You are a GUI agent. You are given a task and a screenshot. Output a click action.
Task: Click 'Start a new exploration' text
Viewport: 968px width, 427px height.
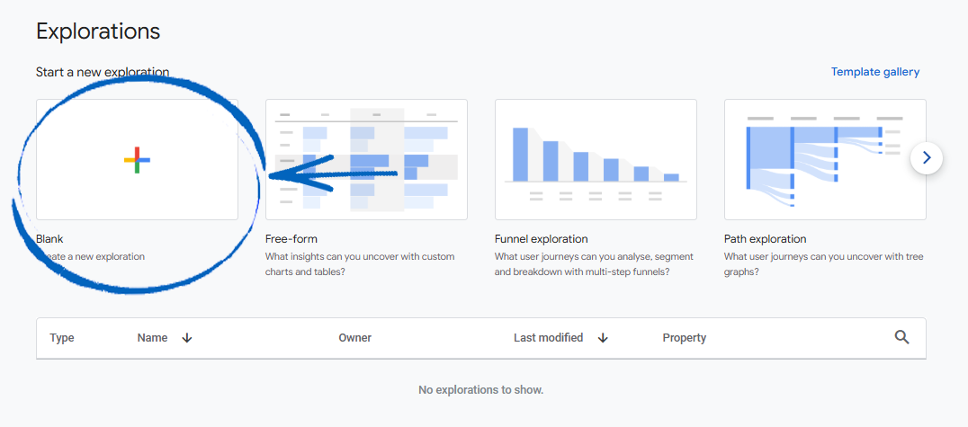click(103, 72)
